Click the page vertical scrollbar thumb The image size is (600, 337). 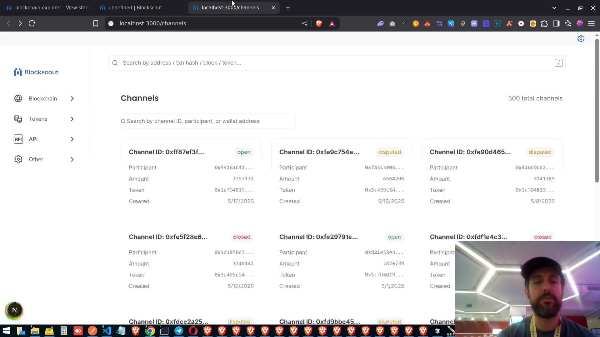pos(597,110)
